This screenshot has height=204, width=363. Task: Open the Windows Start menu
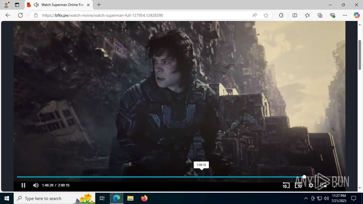click(x=7, y=198)
